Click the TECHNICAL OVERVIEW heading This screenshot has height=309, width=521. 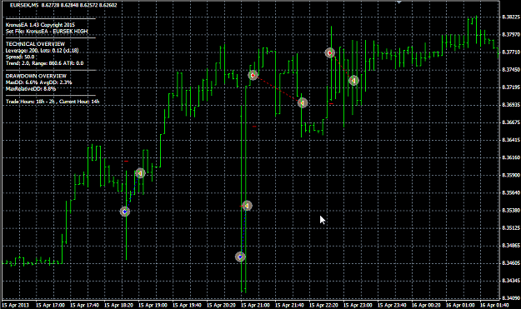tap(35, 44)
